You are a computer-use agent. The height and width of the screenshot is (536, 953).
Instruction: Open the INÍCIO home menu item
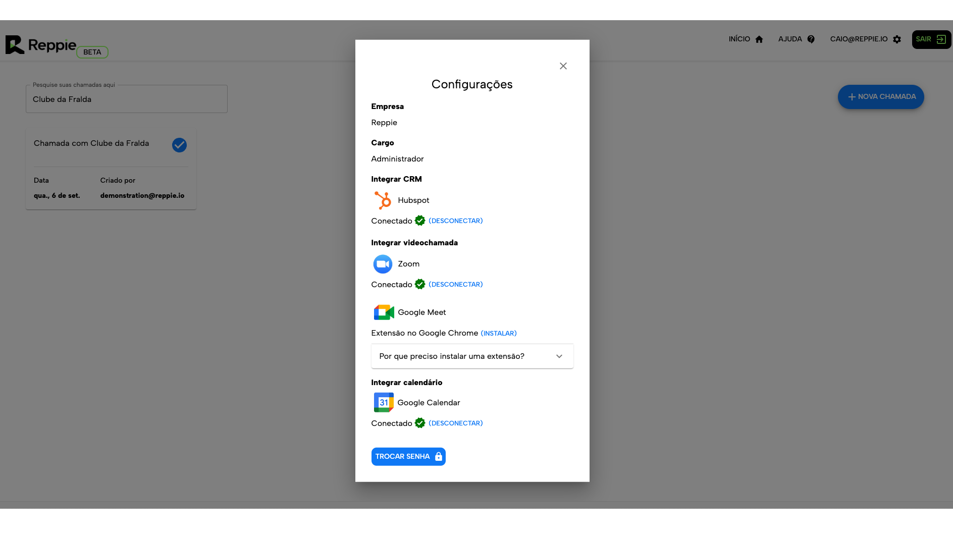pyautogui.click(x=746, y=39)
